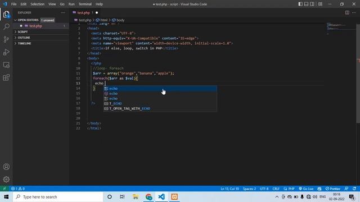Click the editor minimap
360x202 pixels.
pyautogui.click(x=341, y=29)
